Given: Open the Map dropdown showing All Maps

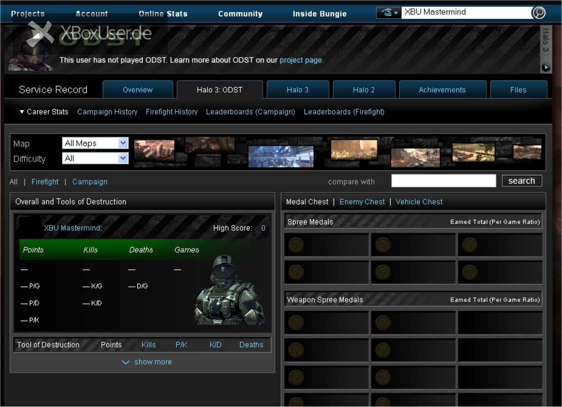Looking at the screenshot, I should (x=95, y=143).
